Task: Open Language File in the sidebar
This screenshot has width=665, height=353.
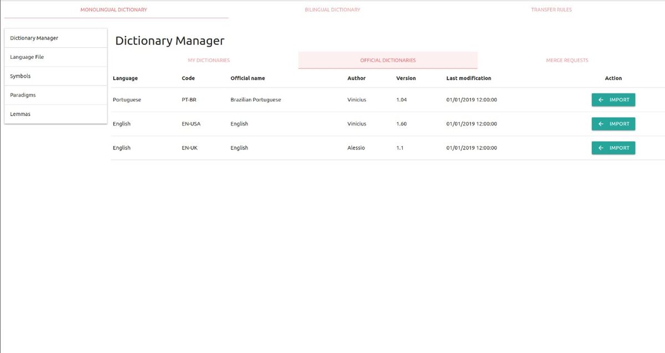Action: click(x=55, y=57)
